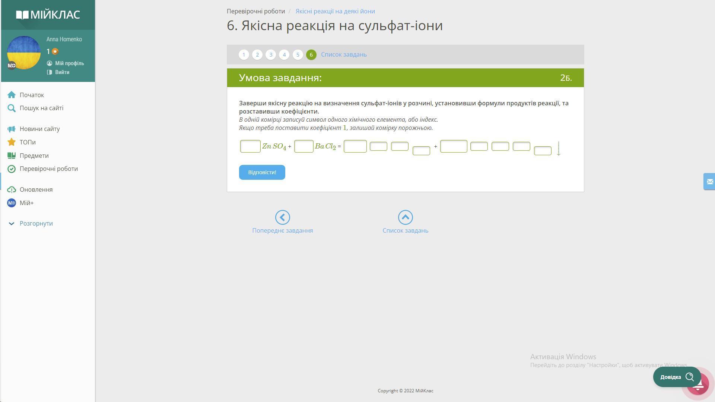Image resolution: width=715 pixels, height=402 pixels.
Task: Open Список завдань link next to task numbers
Action: (x=344, y=55)
